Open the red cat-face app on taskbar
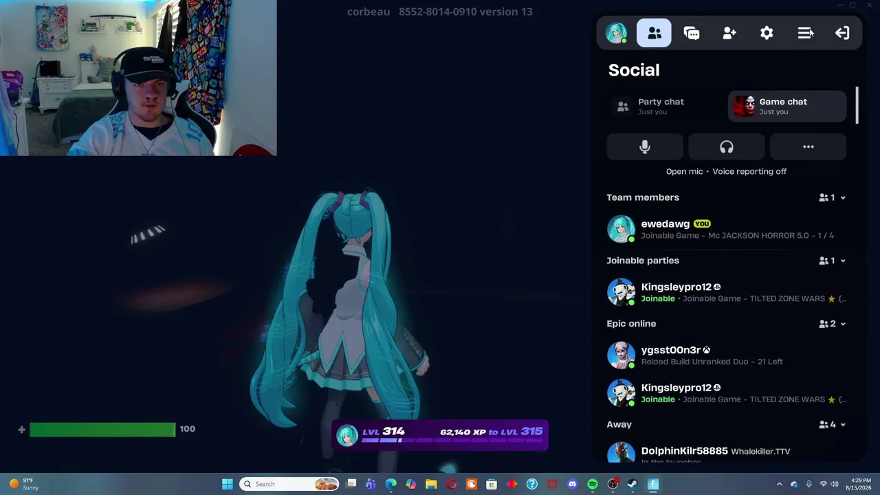The image size is (880, 495). click(552, 484)
